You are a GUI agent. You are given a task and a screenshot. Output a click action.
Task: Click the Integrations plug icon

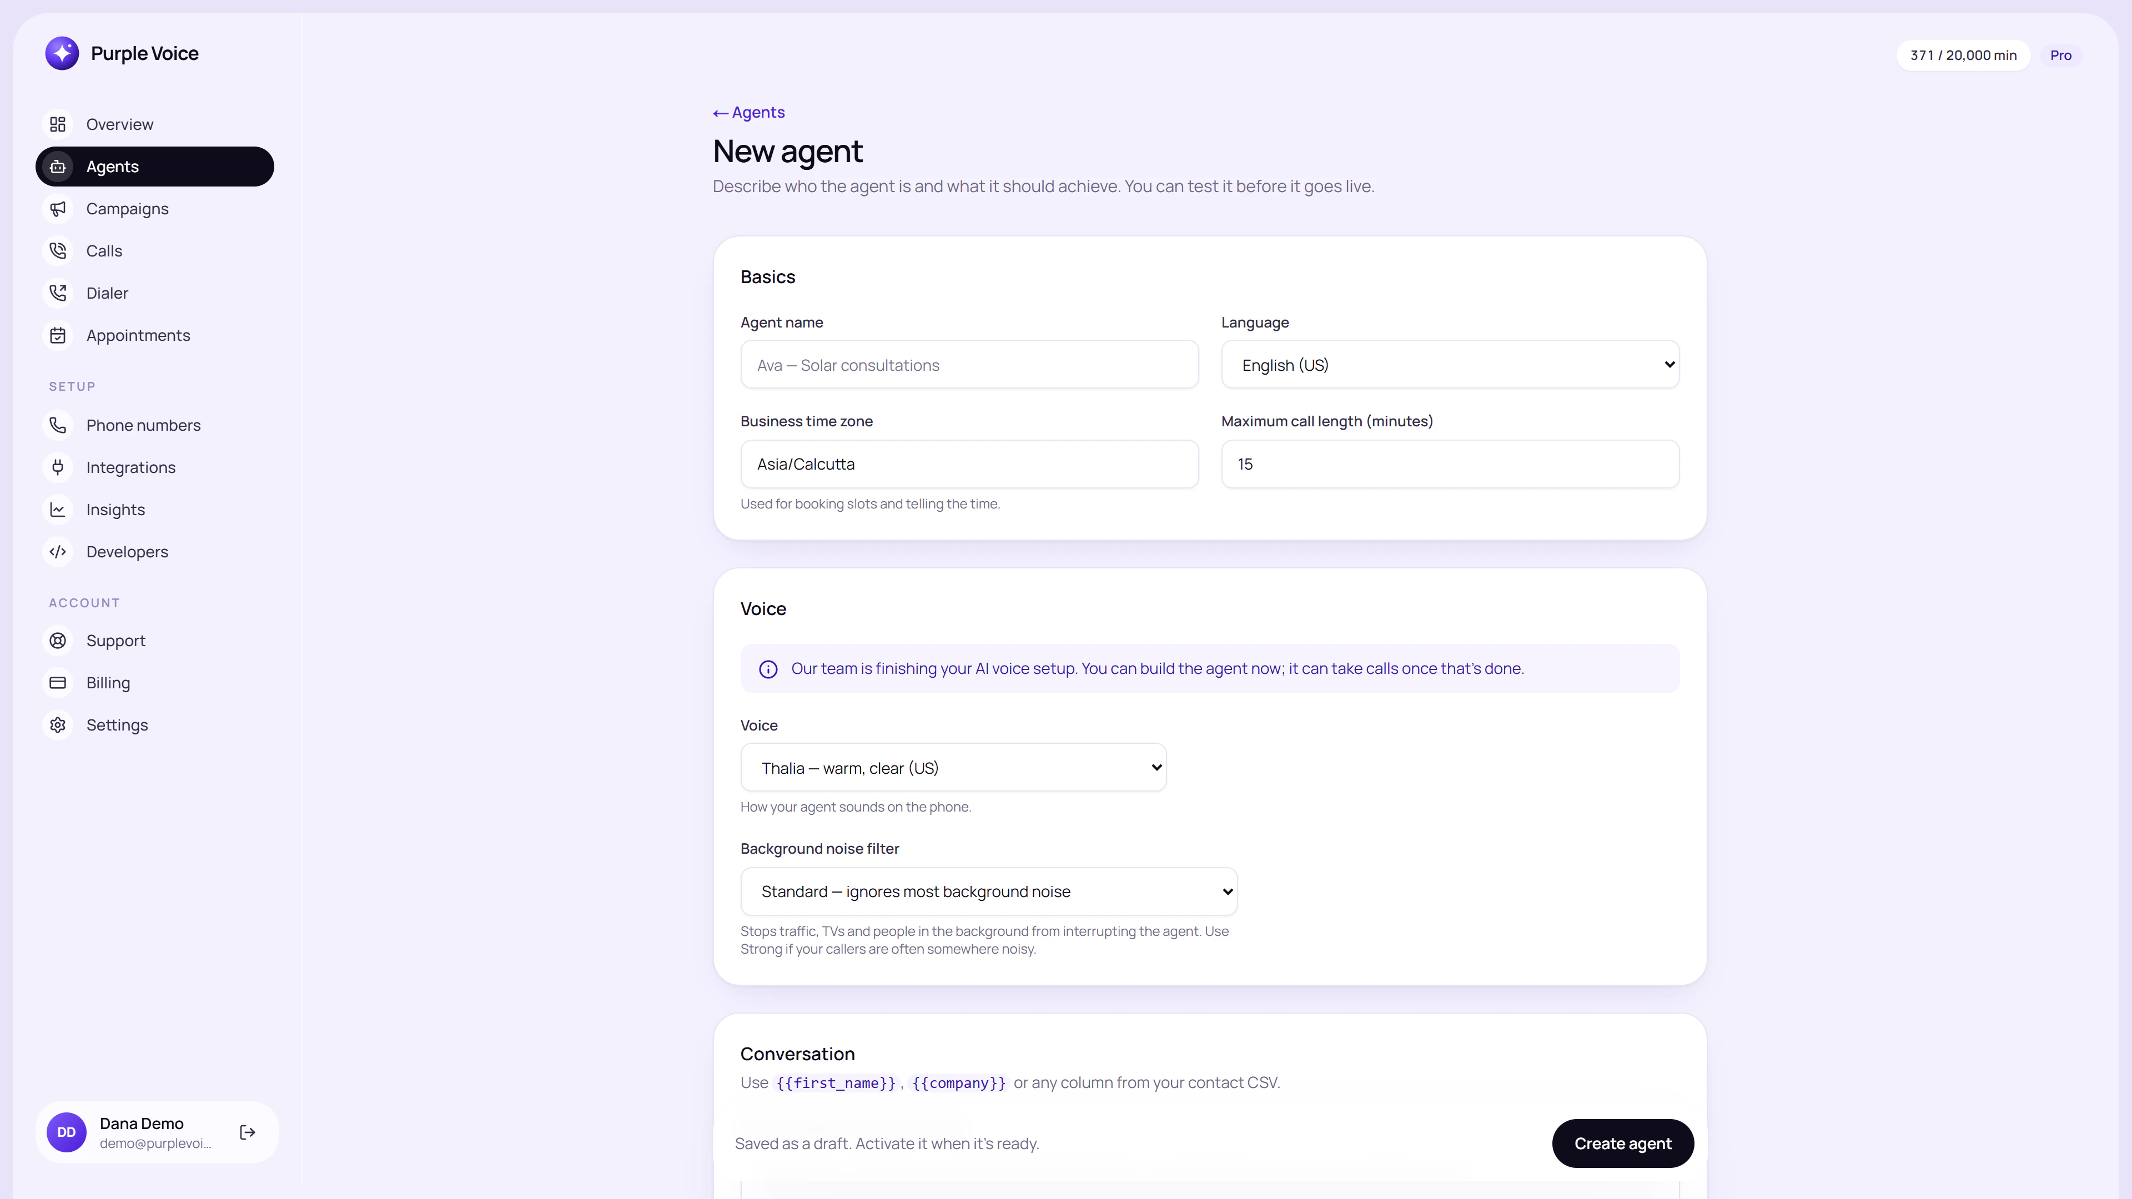tap(58, 467)
